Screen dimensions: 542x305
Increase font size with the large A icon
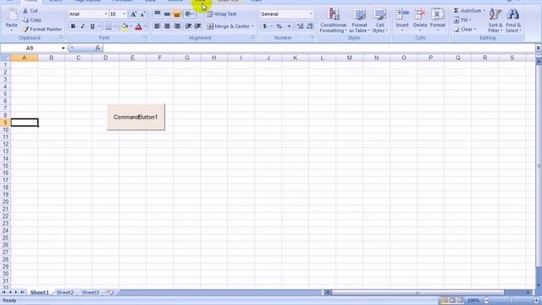pyautogui.click(x=133, y=14)
